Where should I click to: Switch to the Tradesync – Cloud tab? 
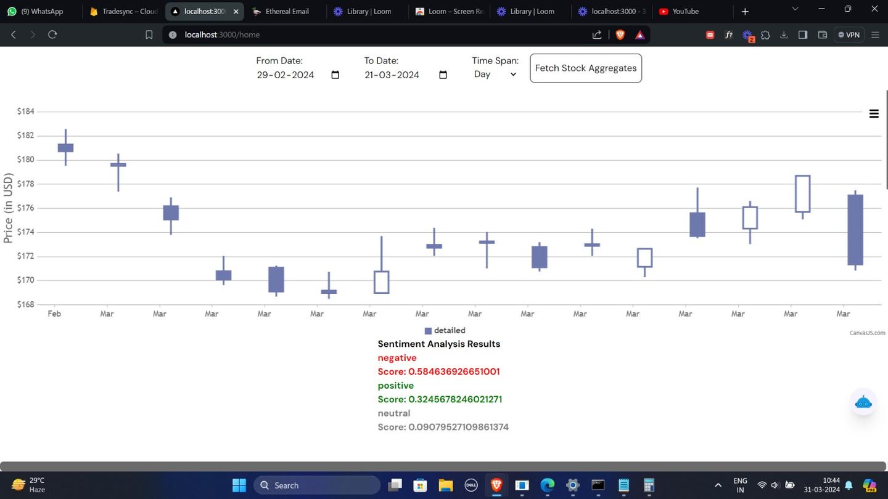point(123,12)
